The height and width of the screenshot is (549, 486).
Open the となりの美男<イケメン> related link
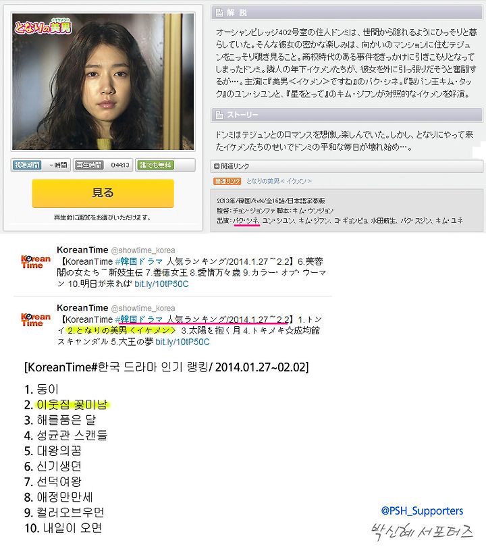(x=279, y=181)
